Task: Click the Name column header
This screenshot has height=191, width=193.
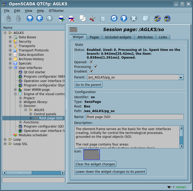Action: 33,28
